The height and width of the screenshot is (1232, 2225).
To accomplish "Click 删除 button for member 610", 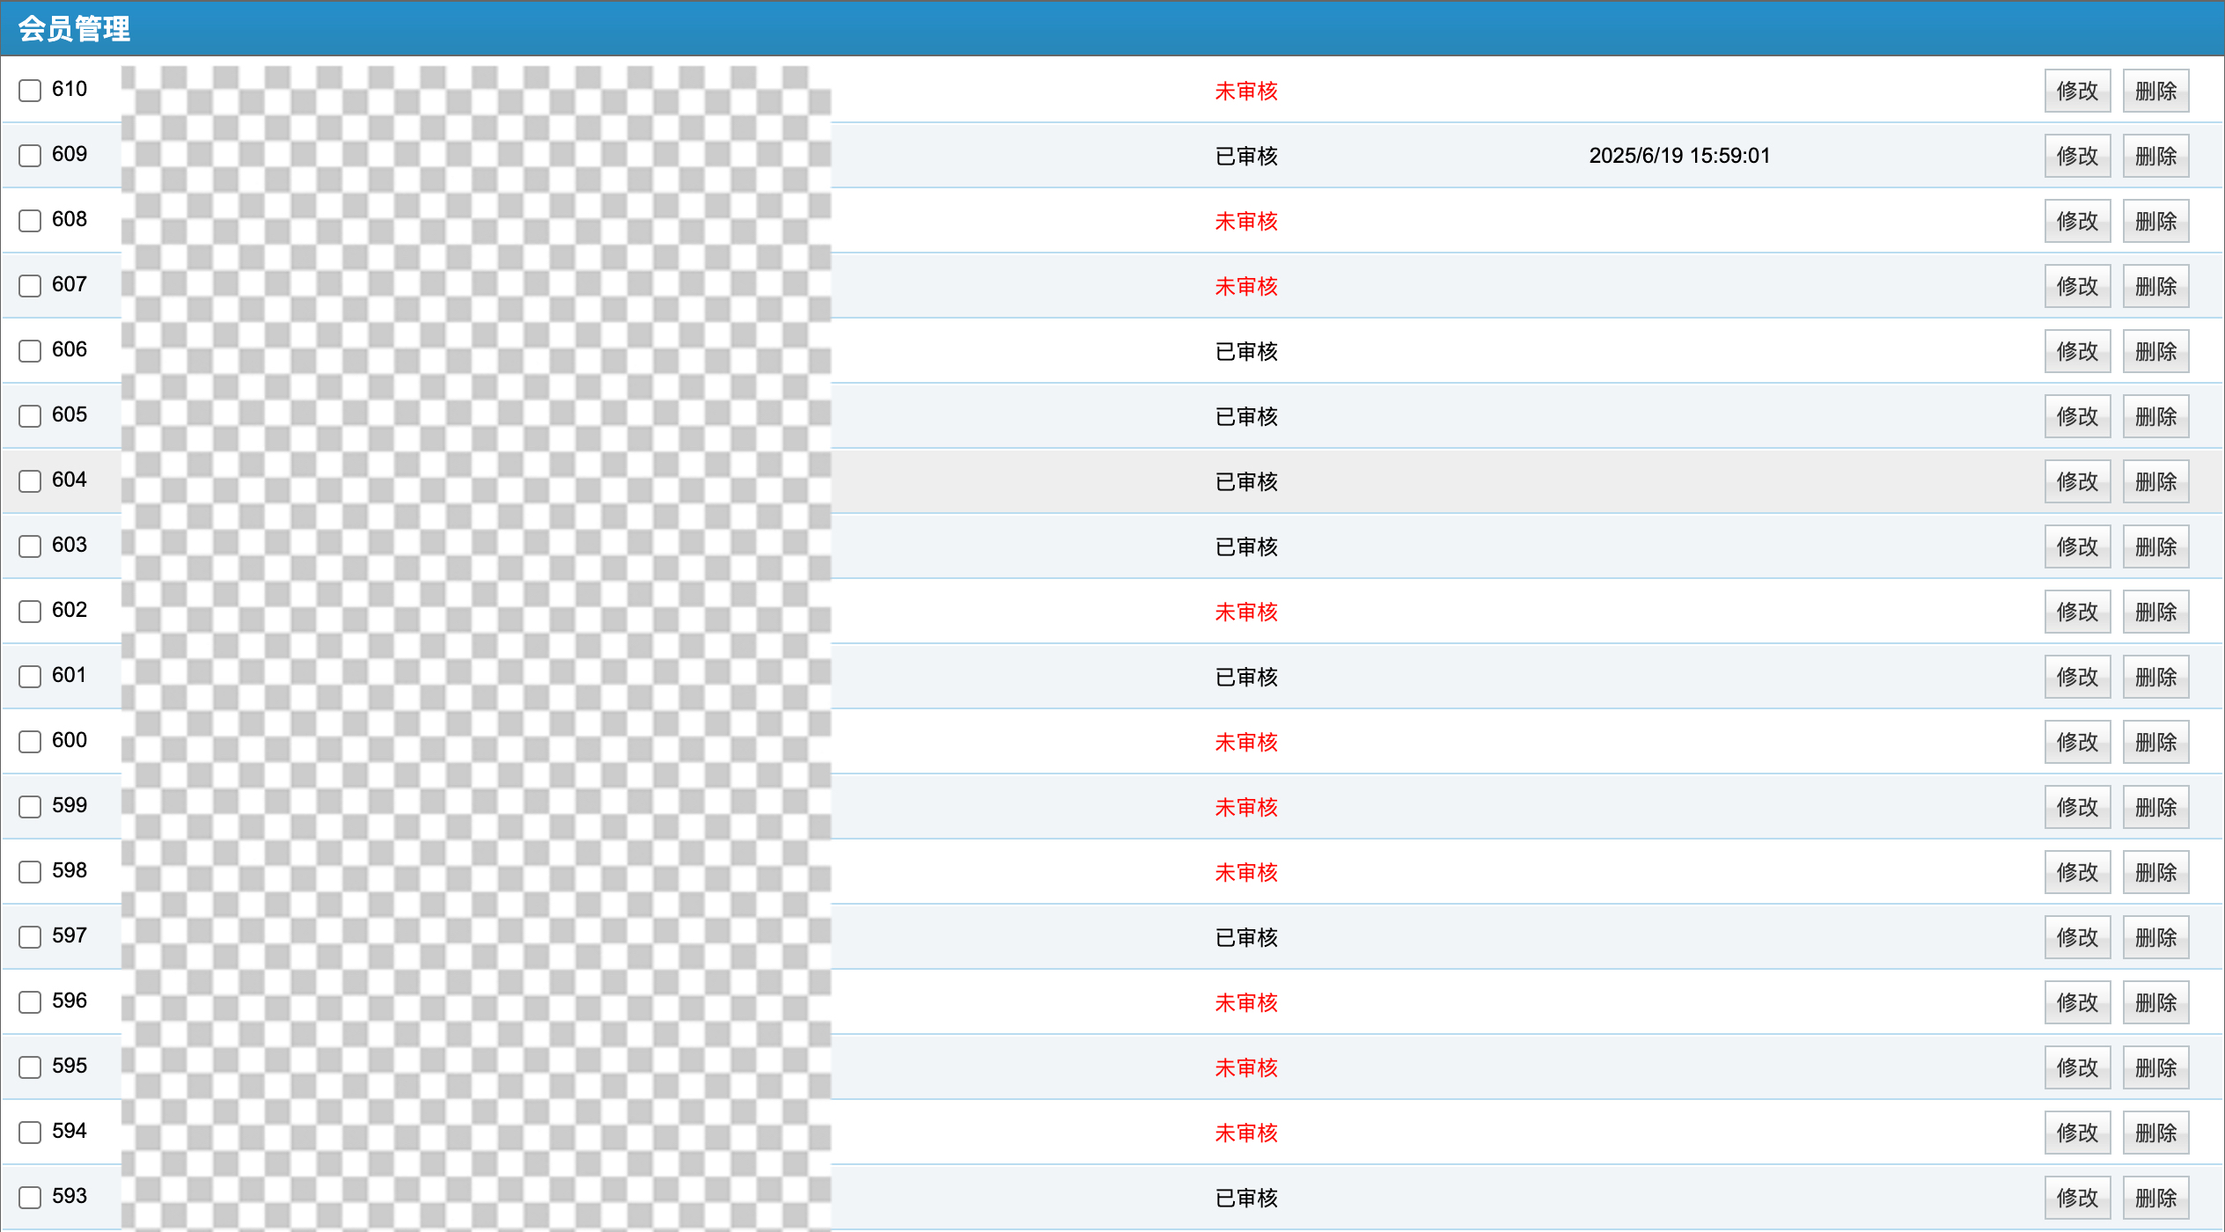I will click(2155, 91).
